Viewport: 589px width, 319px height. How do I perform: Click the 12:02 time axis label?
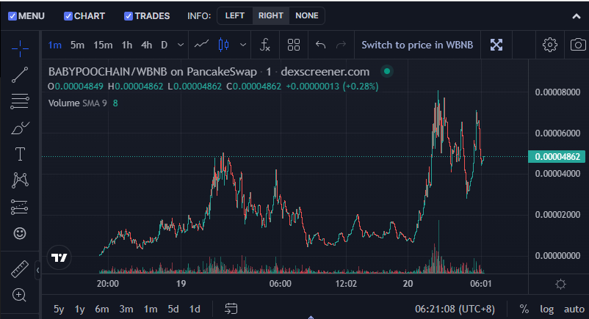pos(346,284)
